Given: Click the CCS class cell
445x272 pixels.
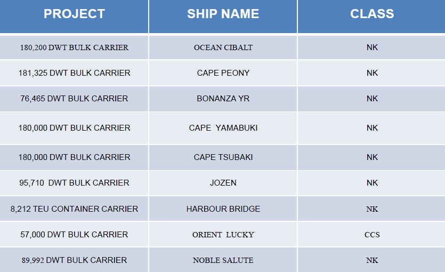Looking at the screenshot, I should 371,235.
